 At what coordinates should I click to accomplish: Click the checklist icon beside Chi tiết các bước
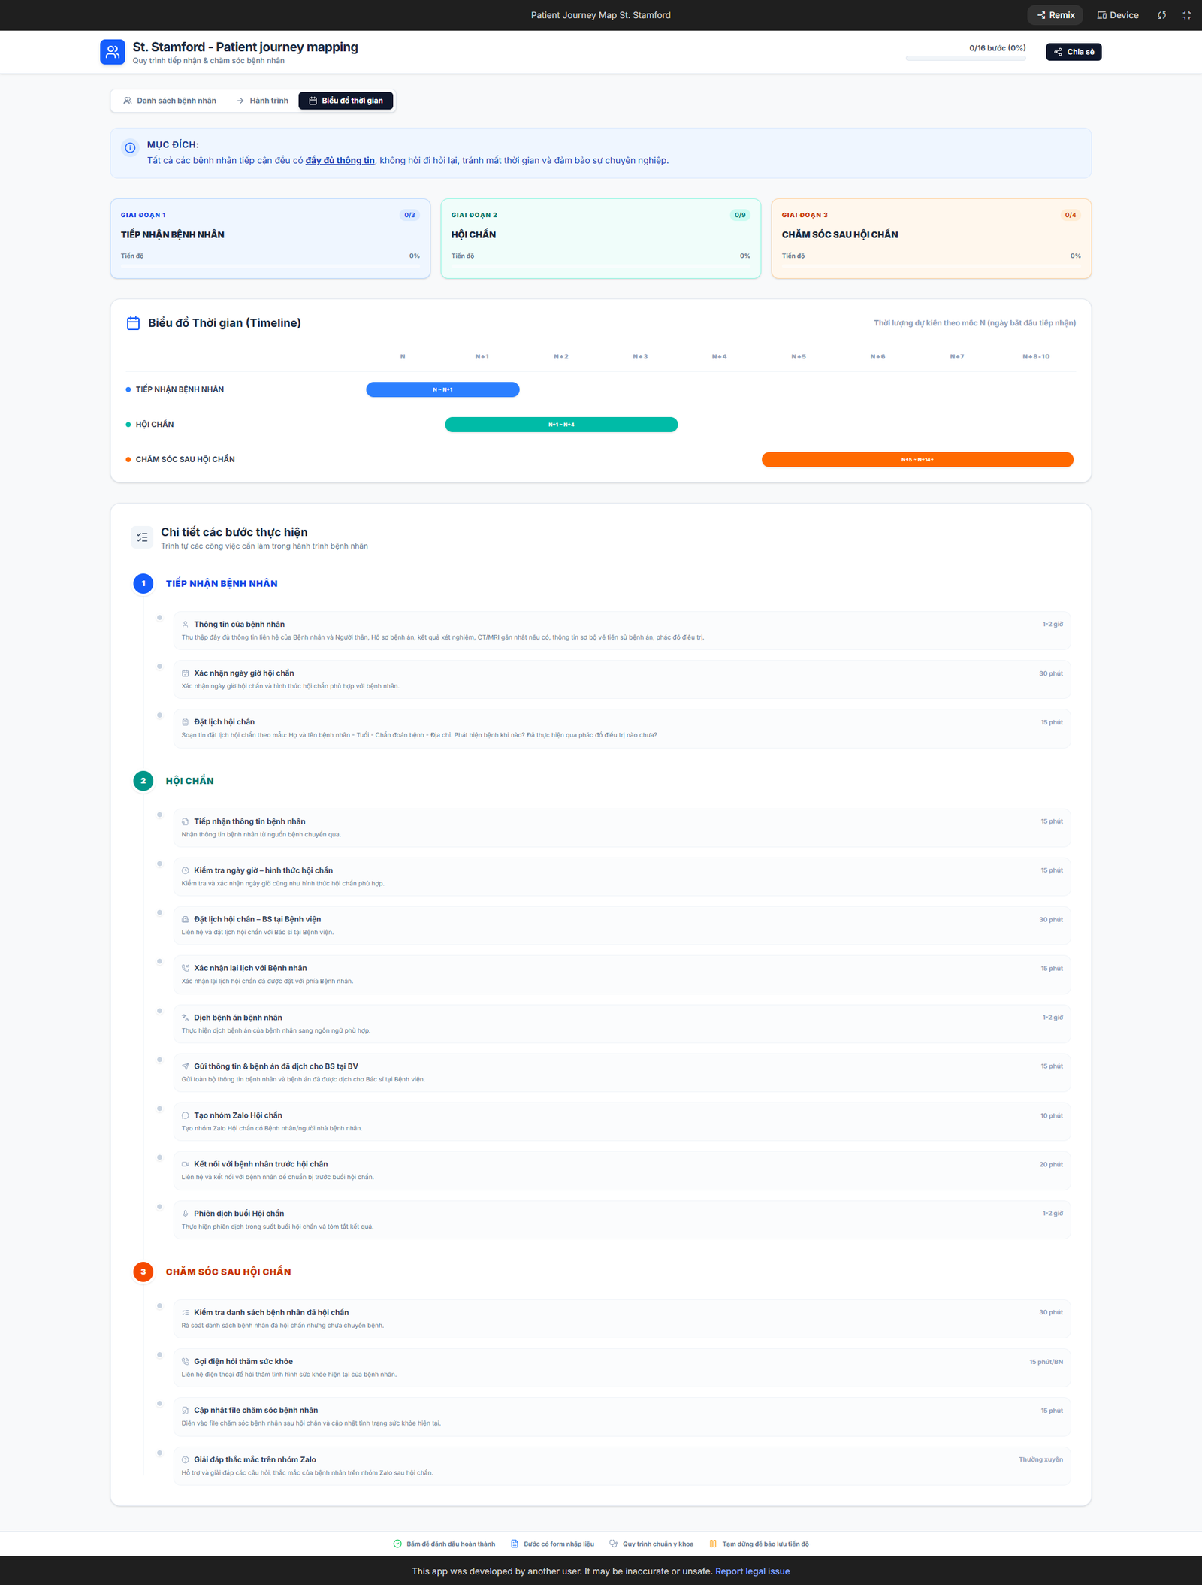(x=142, y=537)
